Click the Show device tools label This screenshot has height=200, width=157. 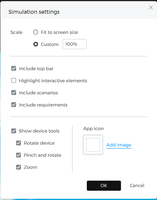pyautogui.click(x=39, y=131)
